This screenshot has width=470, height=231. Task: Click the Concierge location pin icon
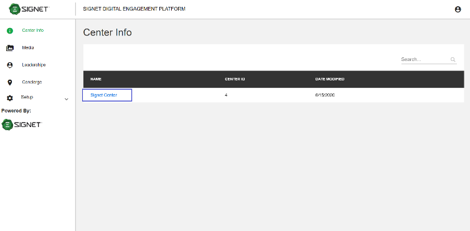pyautogui.click(x=10, y=82)
